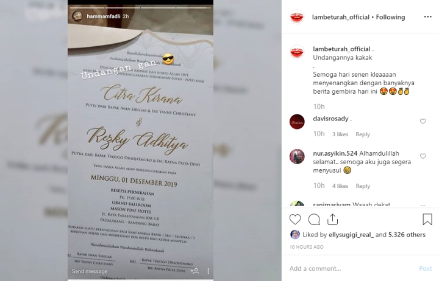This screenshot has height=281, width=439.
Task: Open nur.asyikin.524's profile avatar
Action: [x=297, y=156]
